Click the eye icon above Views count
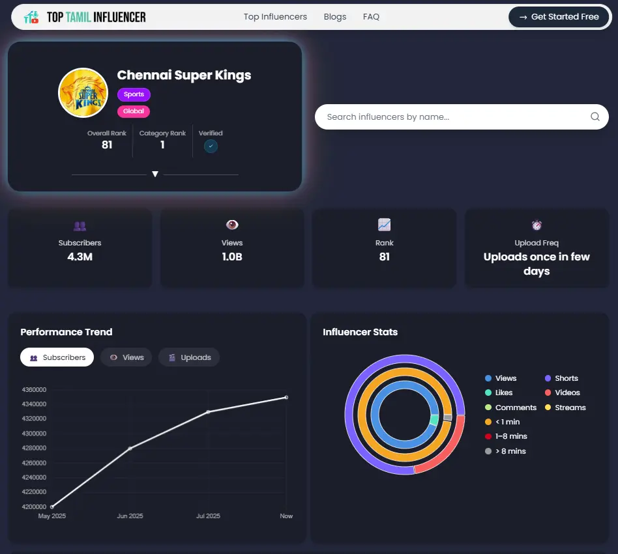 pyautogui.click(x=231, y=225)
